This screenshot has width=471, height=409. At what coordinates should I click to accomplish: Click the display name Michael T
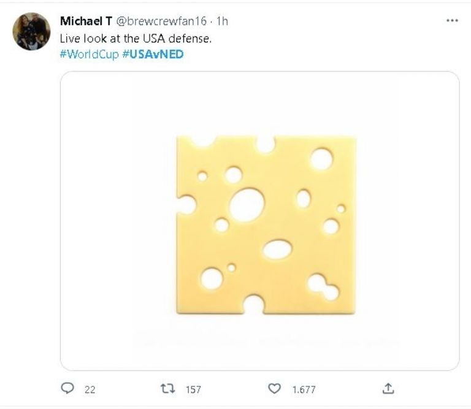85,21
